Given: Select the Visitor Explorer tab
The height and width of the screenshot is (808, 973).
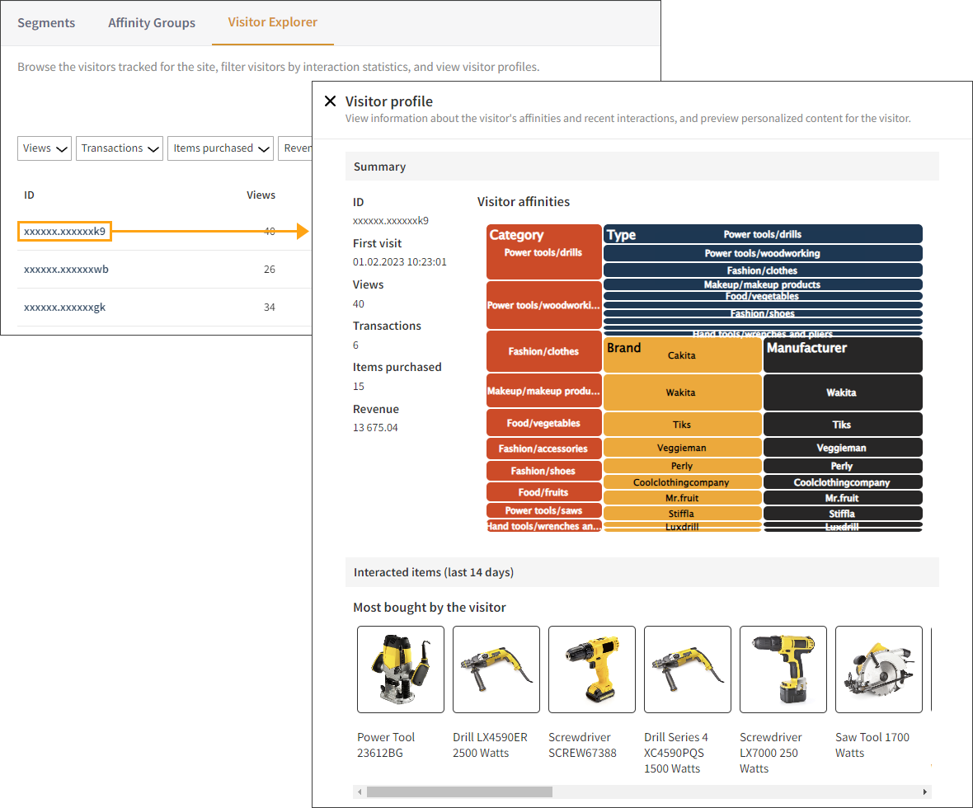Looking at the screenshot, I should [273, 22].
